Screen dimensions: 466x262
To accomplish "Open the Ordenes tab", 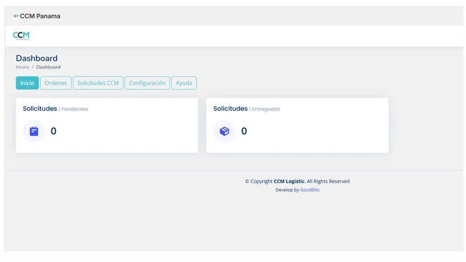I will pyautogui.click(x=55, y=83).
